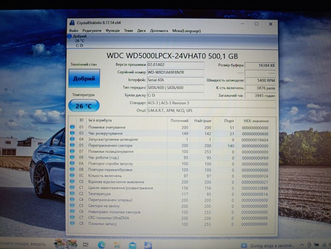This screenshot has height=249, width=331.
Task: Open the Мова(Language) menu
Action: coord(186,31)
